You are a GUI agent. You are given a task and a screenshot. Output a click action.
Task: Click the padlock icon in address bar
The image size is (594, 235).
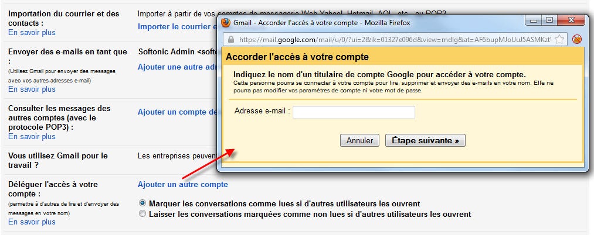click(231, 39)
